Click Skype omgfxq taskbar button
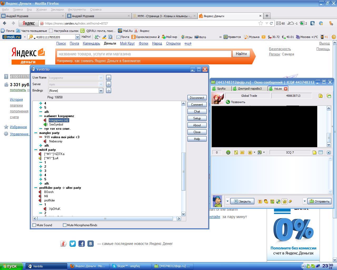Image resolution: width=337 pixels, height=270 pixels. click(131, 266)
